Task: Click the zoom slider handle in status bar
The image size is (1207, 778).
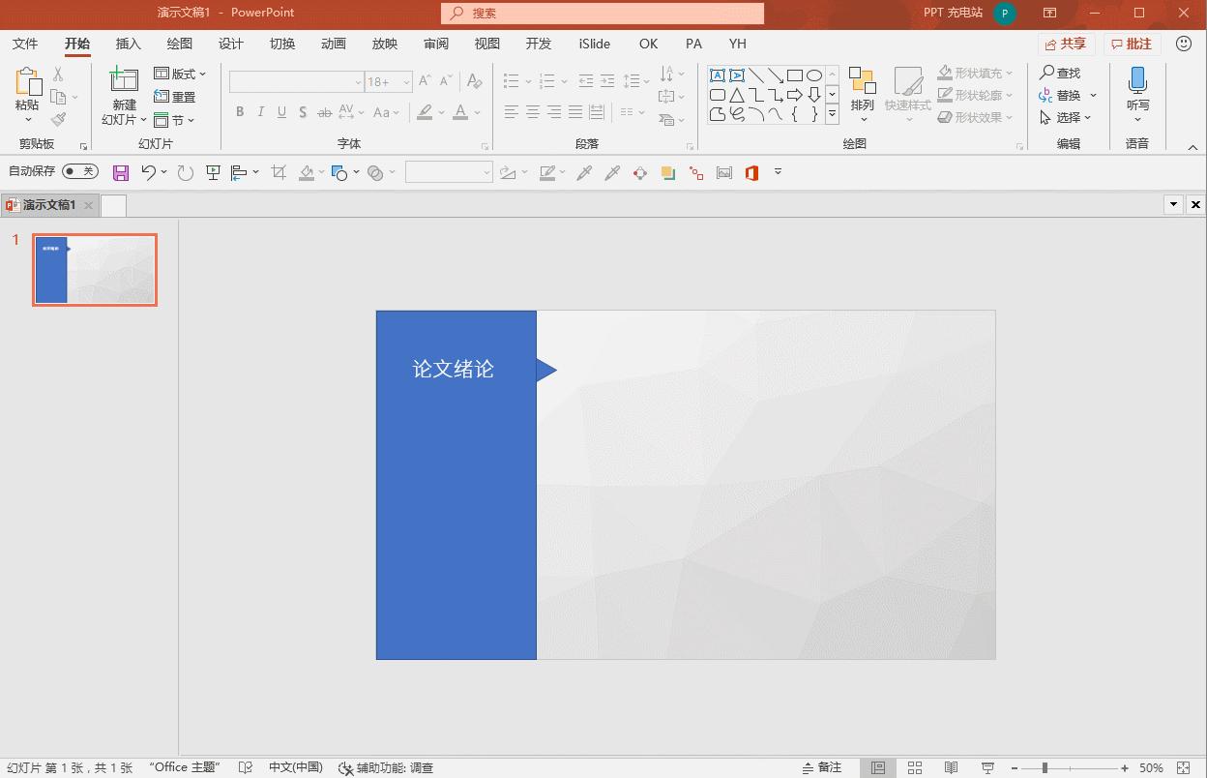Action: click(x=1045, y=767)
